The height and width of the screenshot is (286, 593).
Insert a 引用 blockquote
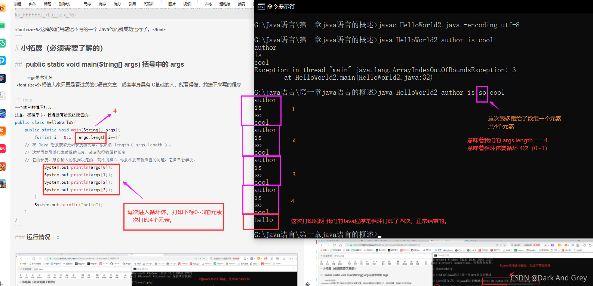pos(132,4)
